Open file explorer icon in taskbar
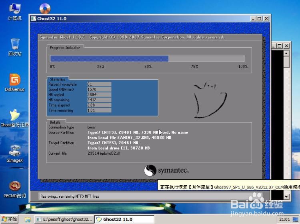 click(x=28, y=220)
